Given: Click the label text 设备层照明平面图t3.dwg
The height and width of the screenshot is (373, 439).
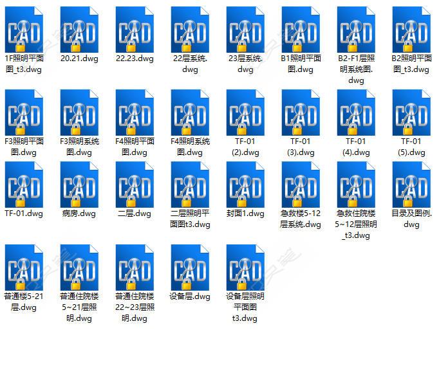Looking at the screenshot, I should pyautogui.click(x=245, y=307).
